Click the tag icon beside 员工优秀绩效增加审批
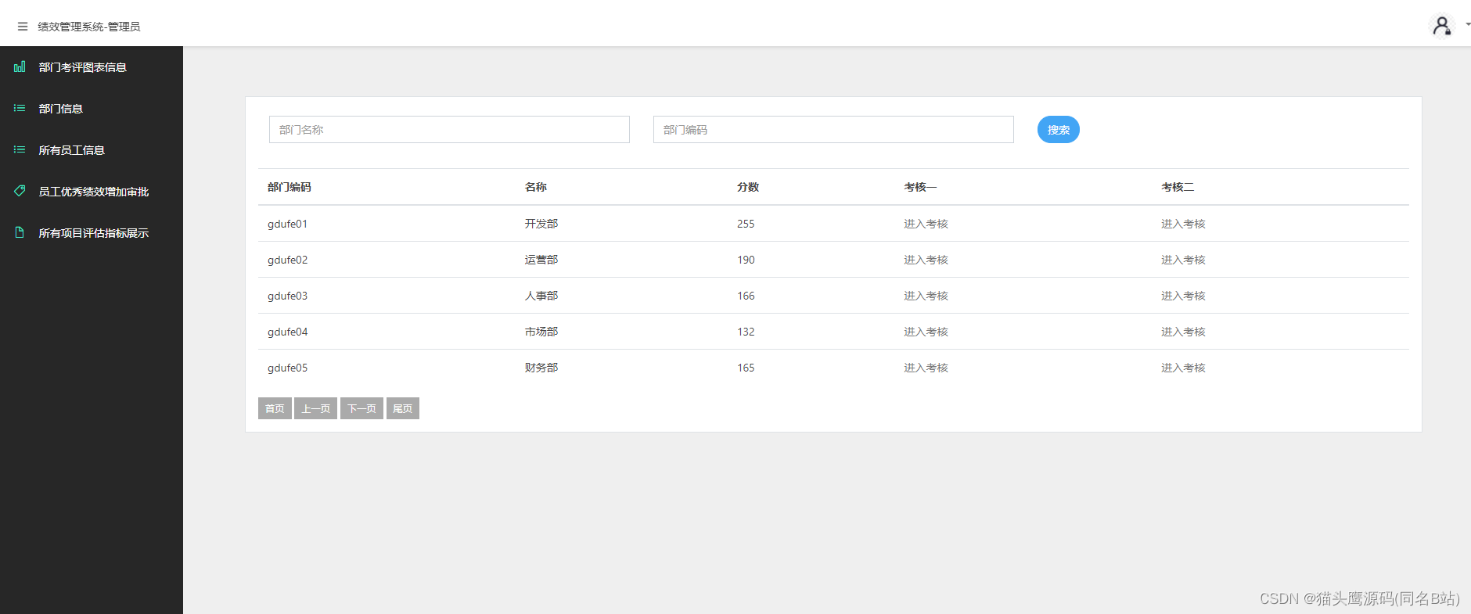This screenshot has height=614, width=1471. pos(20,191)
